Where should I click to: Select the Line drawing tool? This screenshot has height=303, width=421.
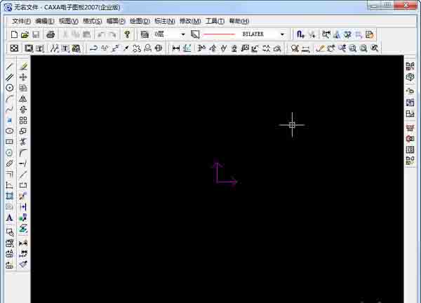click(10, 67)
